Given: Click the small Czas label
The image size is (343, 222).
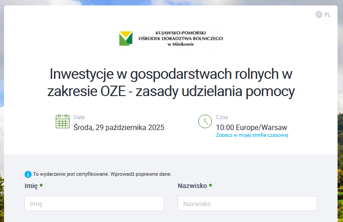Looking at the screenshot, I should 222,117.
